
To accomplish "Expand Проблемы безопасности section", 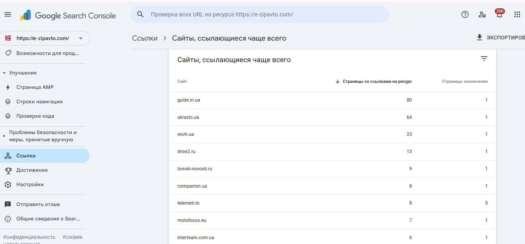I will point(4,136).
